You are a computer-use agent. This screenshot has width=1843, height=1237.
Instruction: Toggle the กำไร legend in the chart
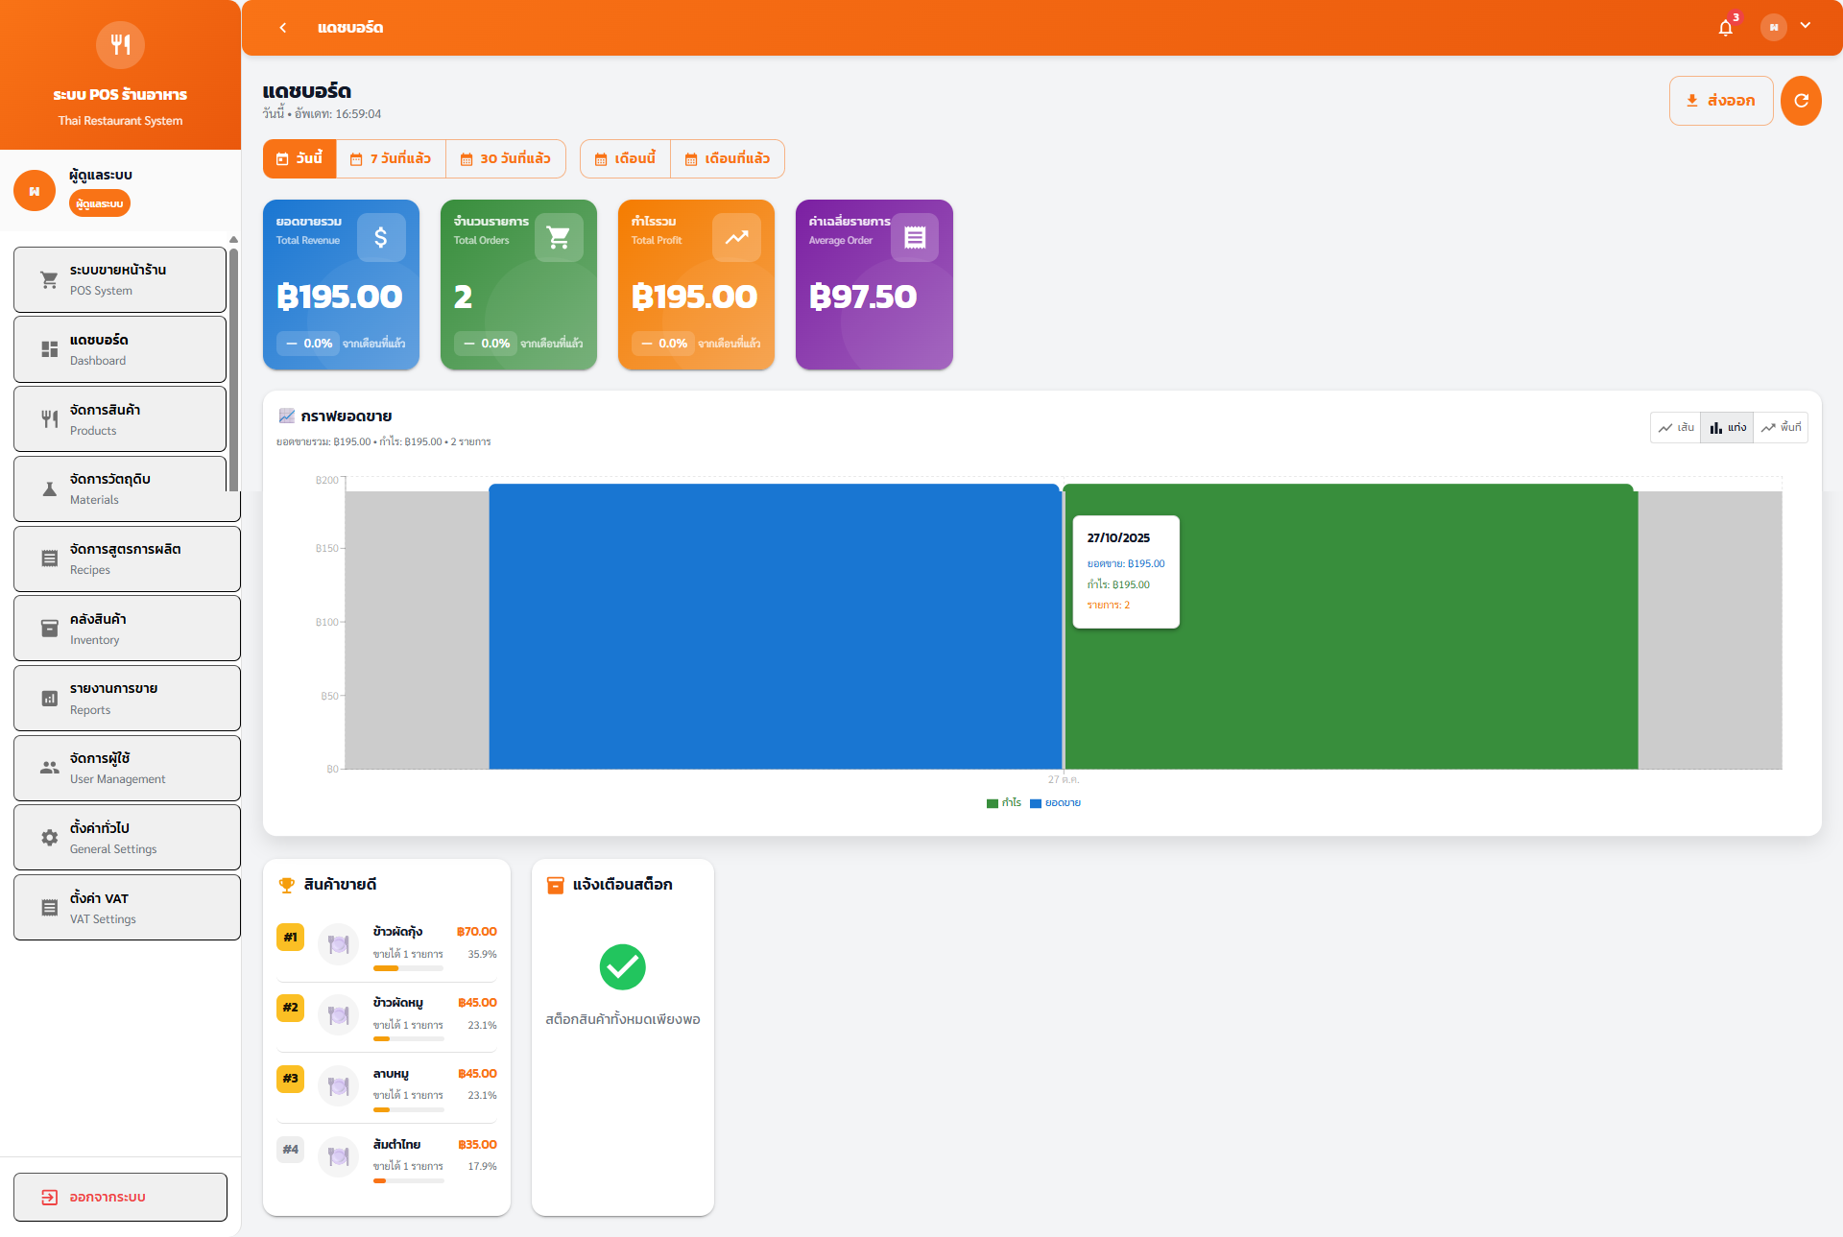tap(1002, 802)
